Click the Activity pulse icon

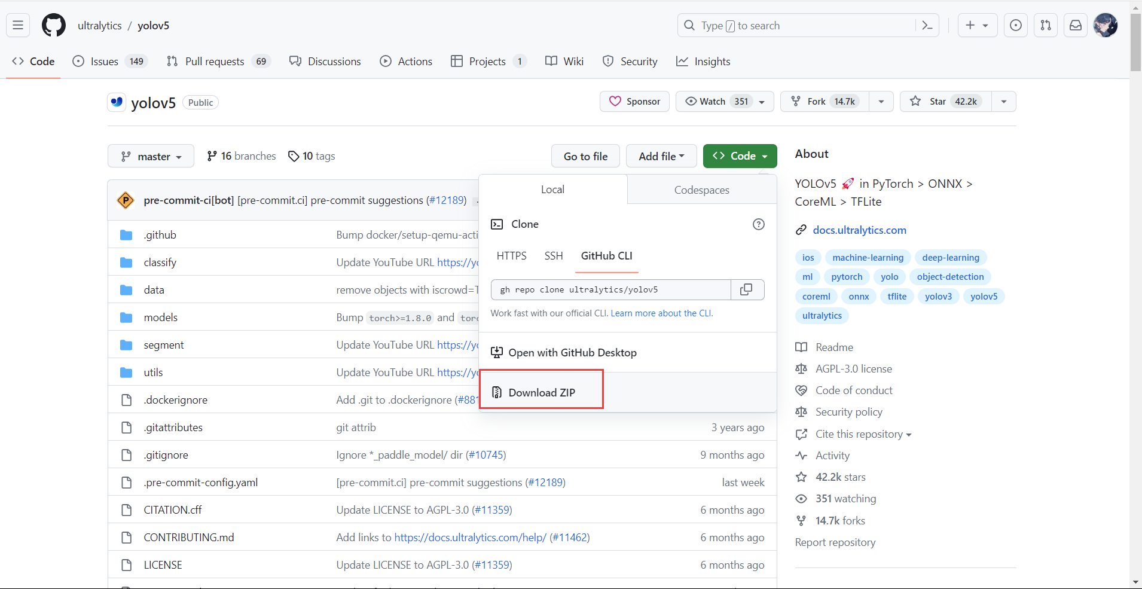(x=801, y=456)
